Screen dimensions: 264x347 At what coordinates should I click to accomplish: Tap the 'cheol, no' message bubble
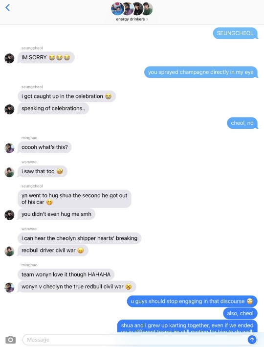click(x=242, y=123)
